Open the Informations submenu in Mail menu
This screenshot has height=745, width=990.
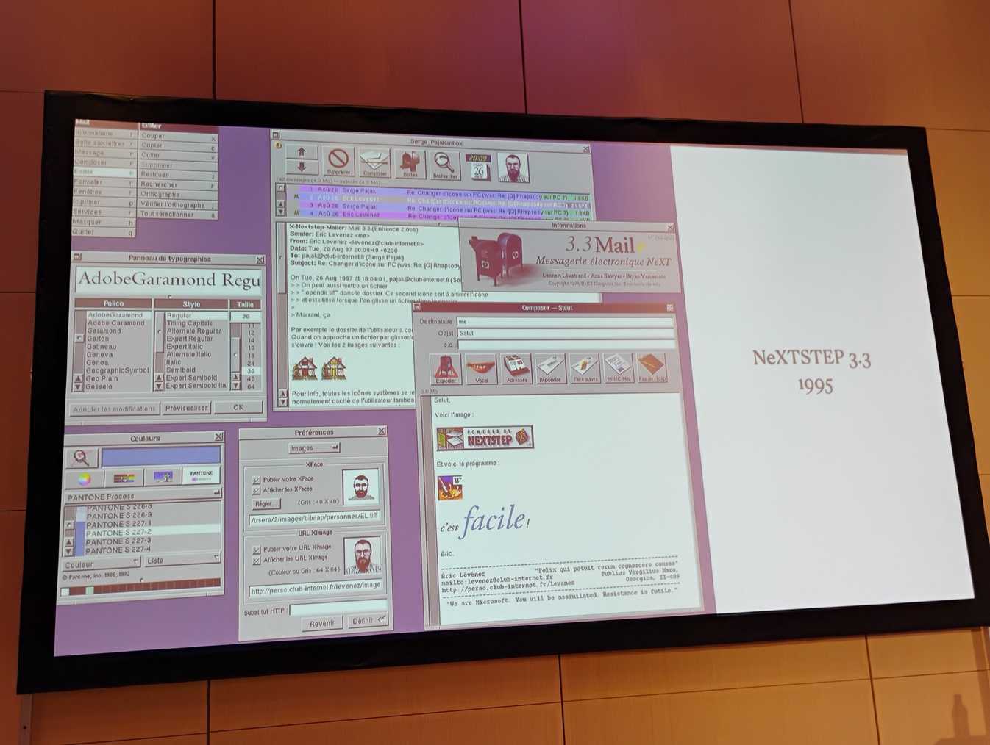point(105,133)
